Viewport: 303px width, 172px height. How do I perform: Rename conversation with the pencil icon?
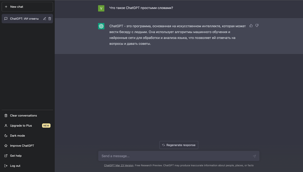(x=45, y=19)
